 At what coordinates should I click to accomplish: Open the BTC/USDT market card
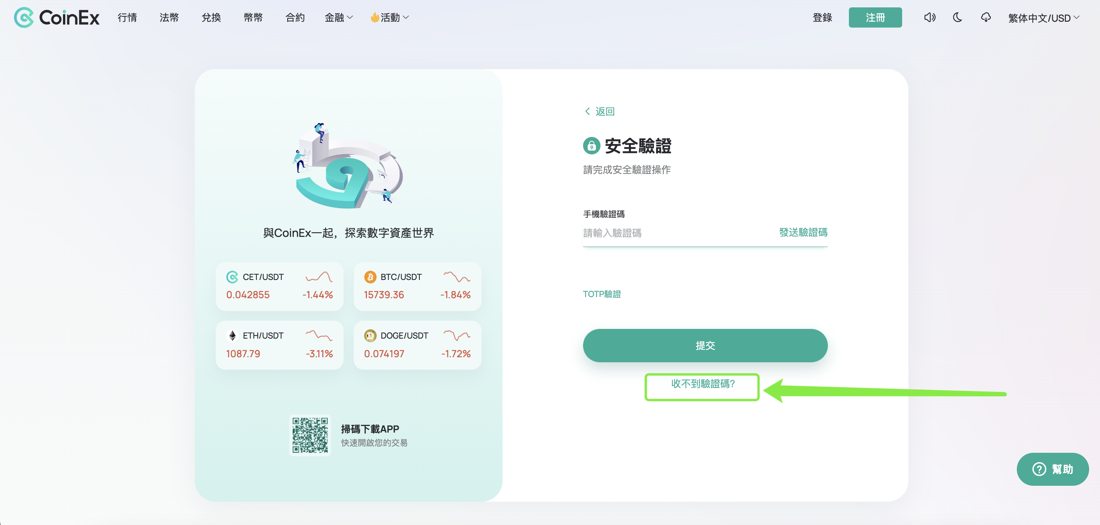point(417,286)
